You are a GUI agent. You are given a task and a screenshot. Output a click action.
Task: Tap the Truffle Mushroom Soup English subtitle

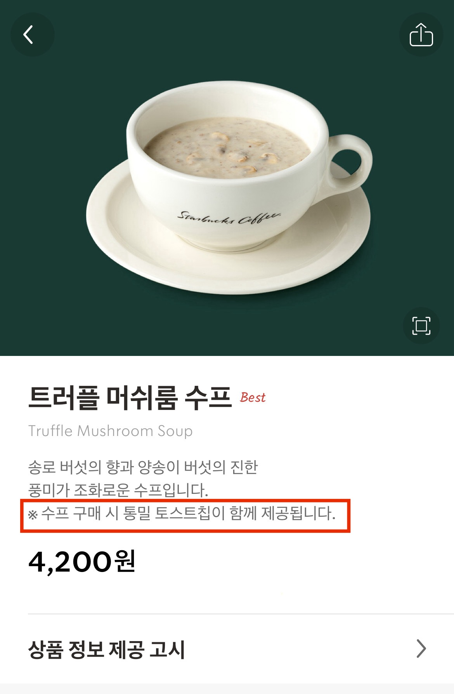point(110,431)
